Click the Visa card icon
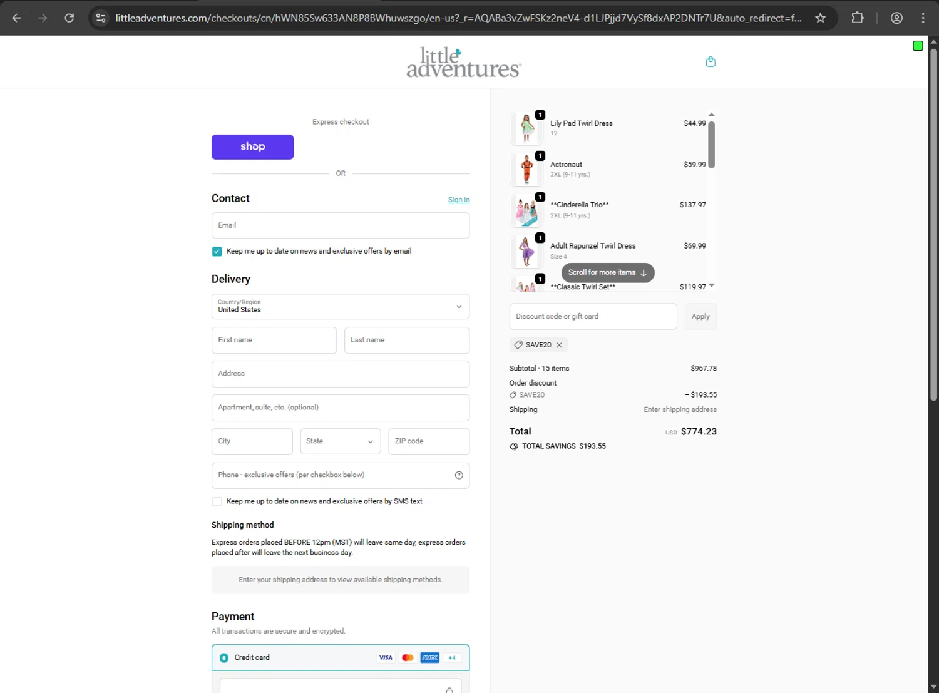The height and width of the screenshot is (693, 939). tap(386, 657)
